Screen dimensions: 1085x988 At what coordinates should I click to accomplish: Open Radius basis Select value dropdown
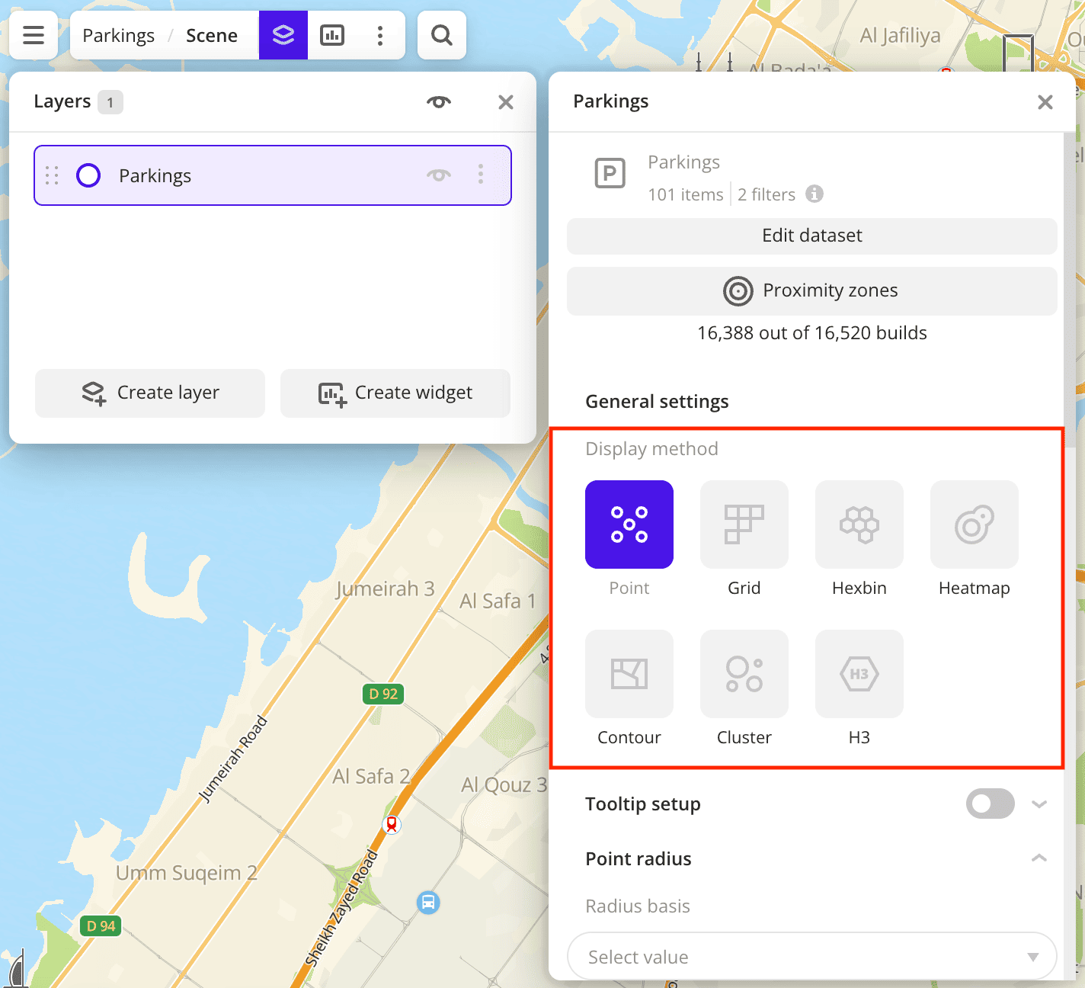pos(811,956)
